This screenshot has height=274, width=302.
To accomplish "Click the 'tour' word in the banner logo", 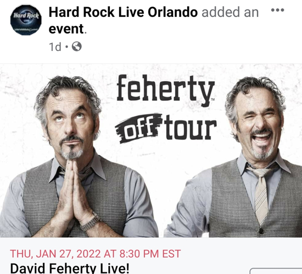I will (191, 127).
